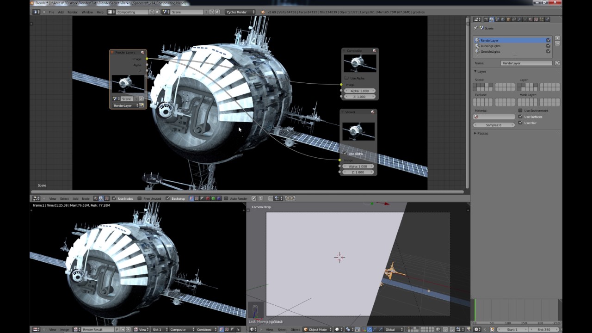
Task: Open the Object Mode dropdown
Action: pyautogui.click(x=318, y=329)
